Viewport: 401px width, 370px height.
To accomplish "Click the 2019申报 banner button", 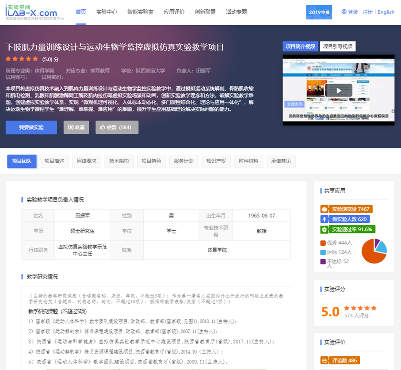I will pos(319,12).
